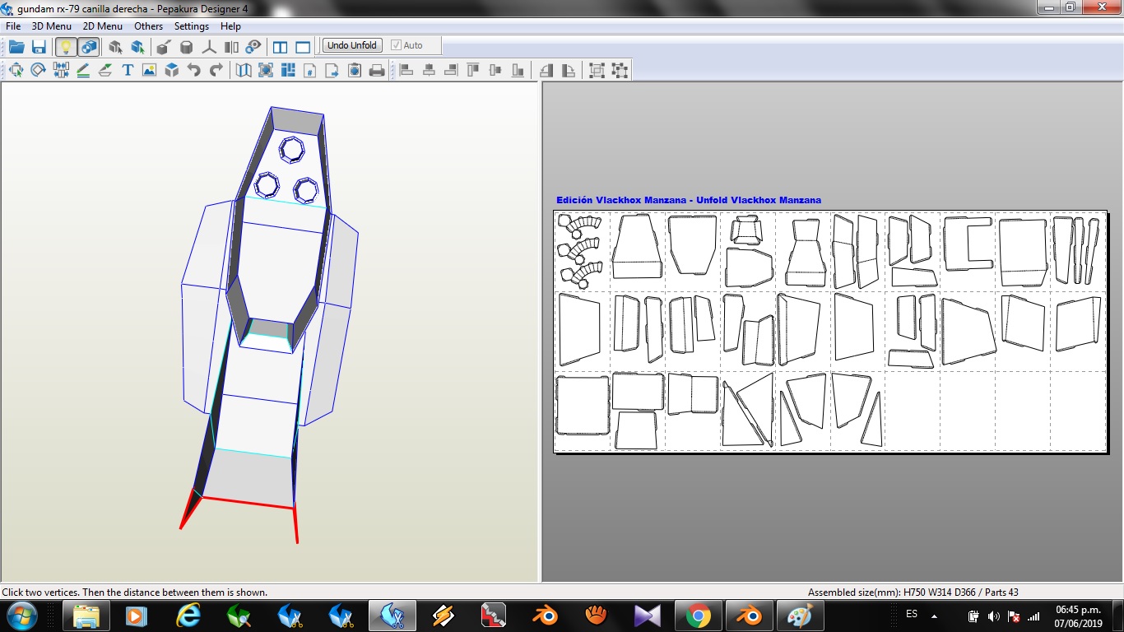Click the group parts icon
1124x632 pixels.
click(597, 70)
